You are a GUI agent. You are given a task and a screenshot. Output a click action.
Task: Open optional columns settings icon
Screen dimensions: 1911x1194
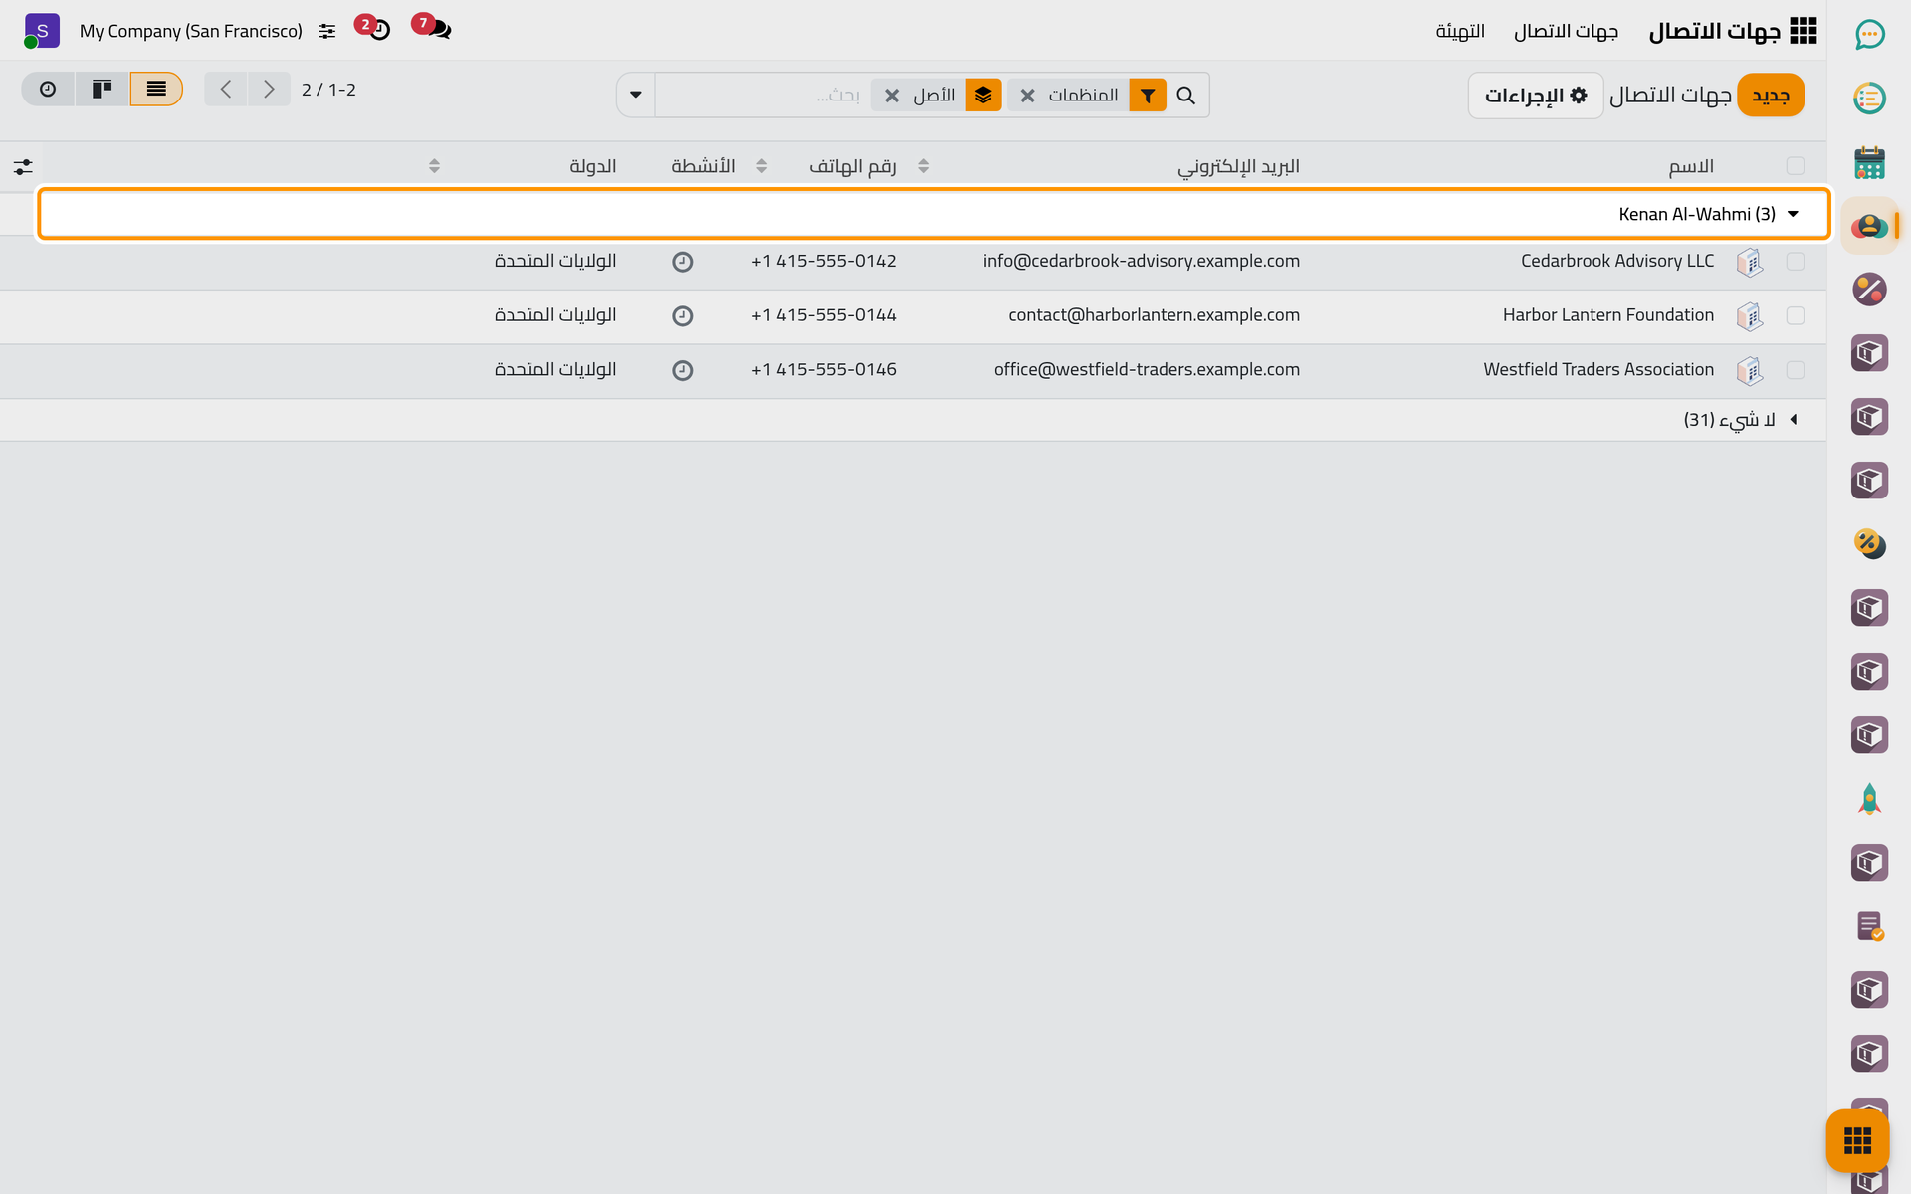23,166
